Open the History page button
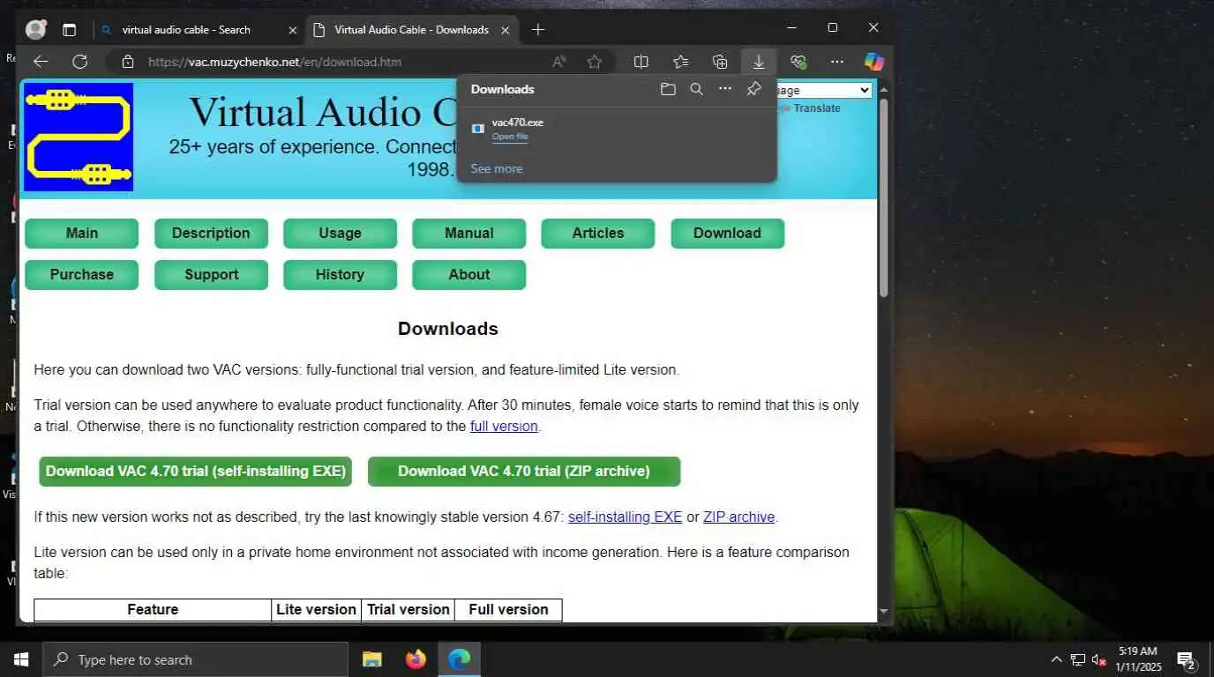 [340, 275]
